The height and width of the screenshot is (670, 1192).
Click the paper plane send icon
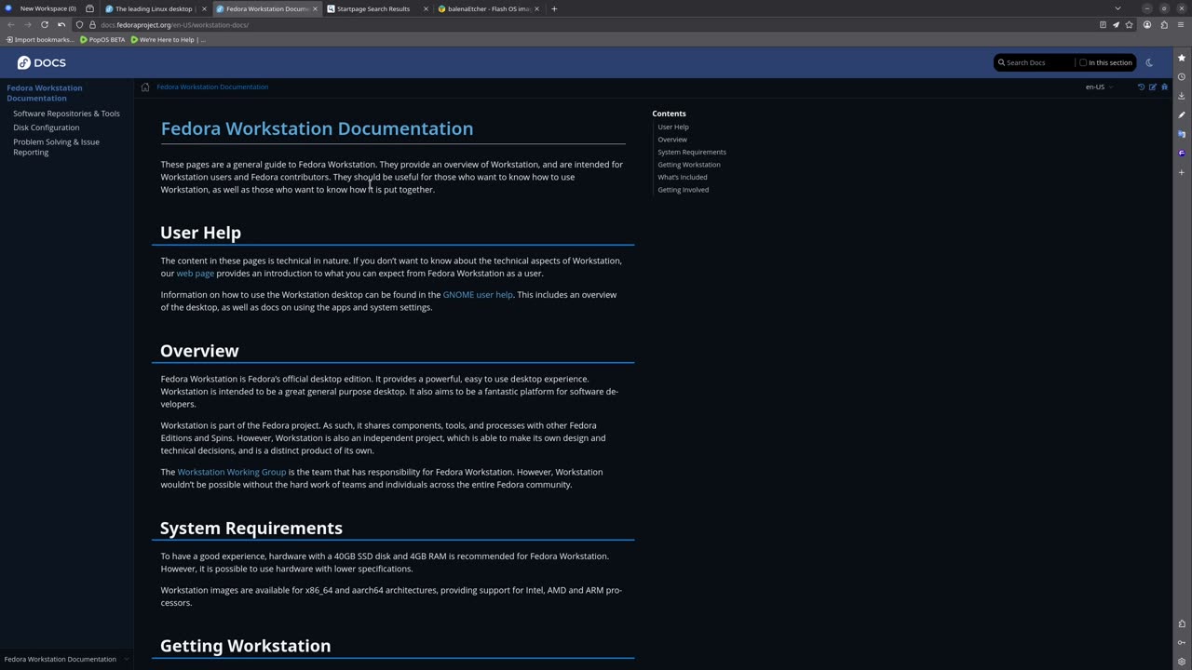[1116, 24]
